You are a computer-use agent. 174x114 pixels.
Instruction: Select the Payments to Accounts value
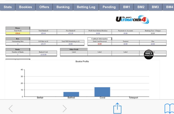(126, 33)
